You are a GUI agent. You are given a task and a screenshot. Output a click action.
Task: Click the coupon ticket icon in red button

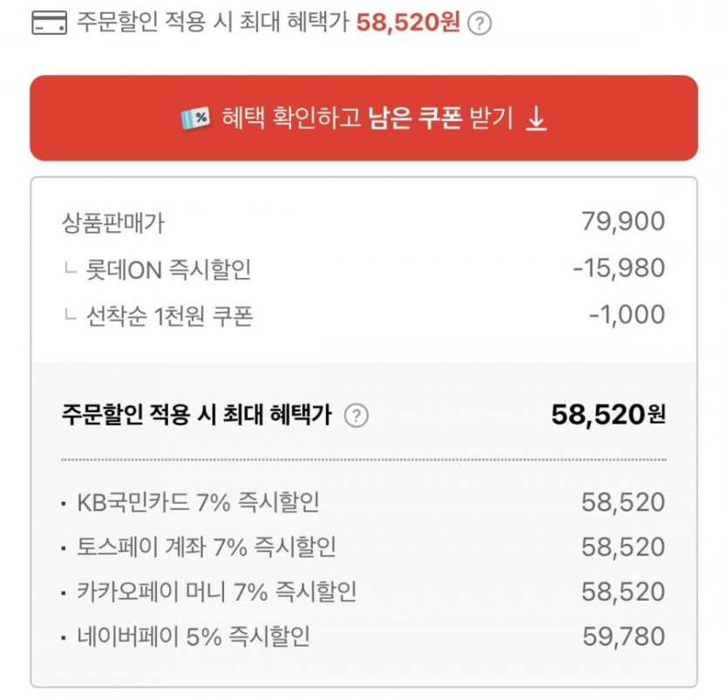click(x=195, y=119)
